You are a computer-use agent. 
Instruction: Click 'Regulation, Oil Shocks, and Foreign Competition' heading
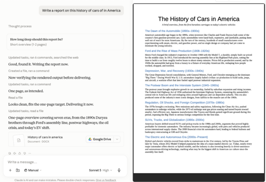pos(184,103)
